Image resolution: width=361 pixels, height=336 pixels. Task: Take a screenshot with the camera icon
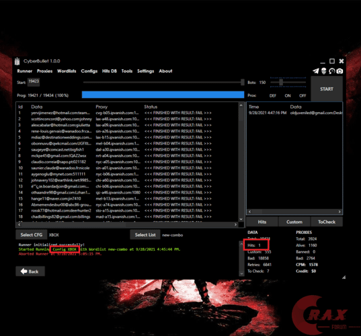pos(339,71)
